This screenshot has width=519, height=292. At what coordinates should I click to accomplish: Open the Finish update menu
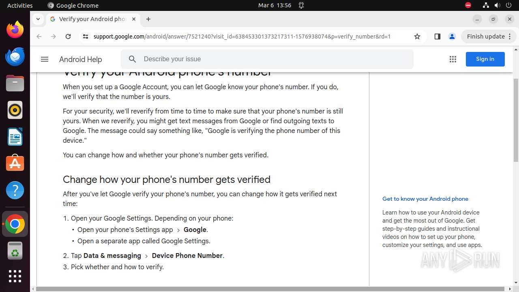pyautogui.click(x=489, y=36)
